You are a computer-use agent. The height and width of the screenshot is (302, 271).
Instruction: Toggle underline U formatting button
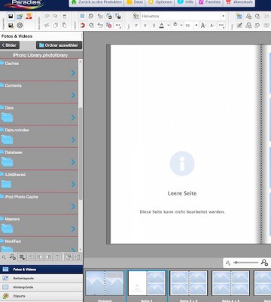pyautogui.click(x=154, y=26)
